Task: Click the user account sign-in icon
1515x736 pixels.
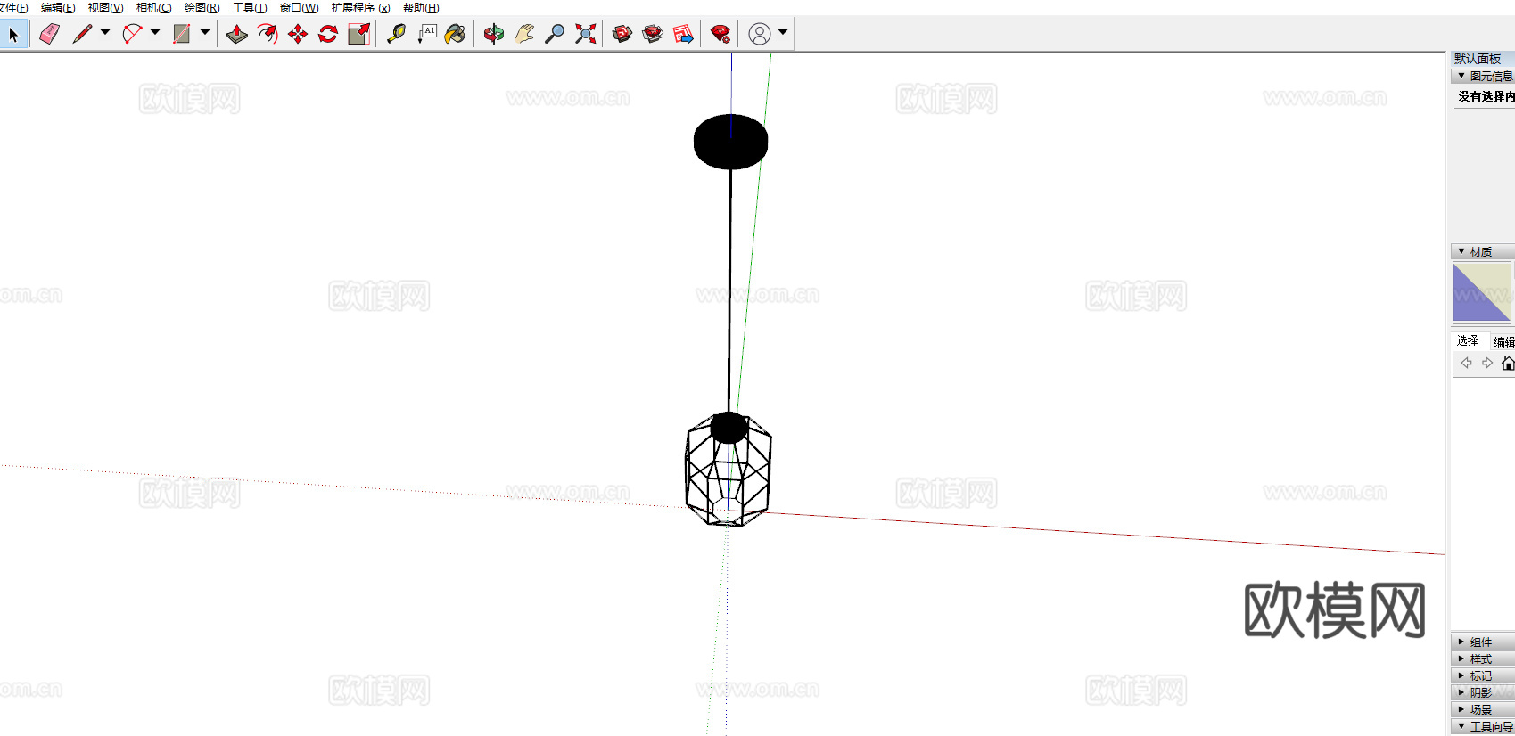Action: (x=760, y=34)
